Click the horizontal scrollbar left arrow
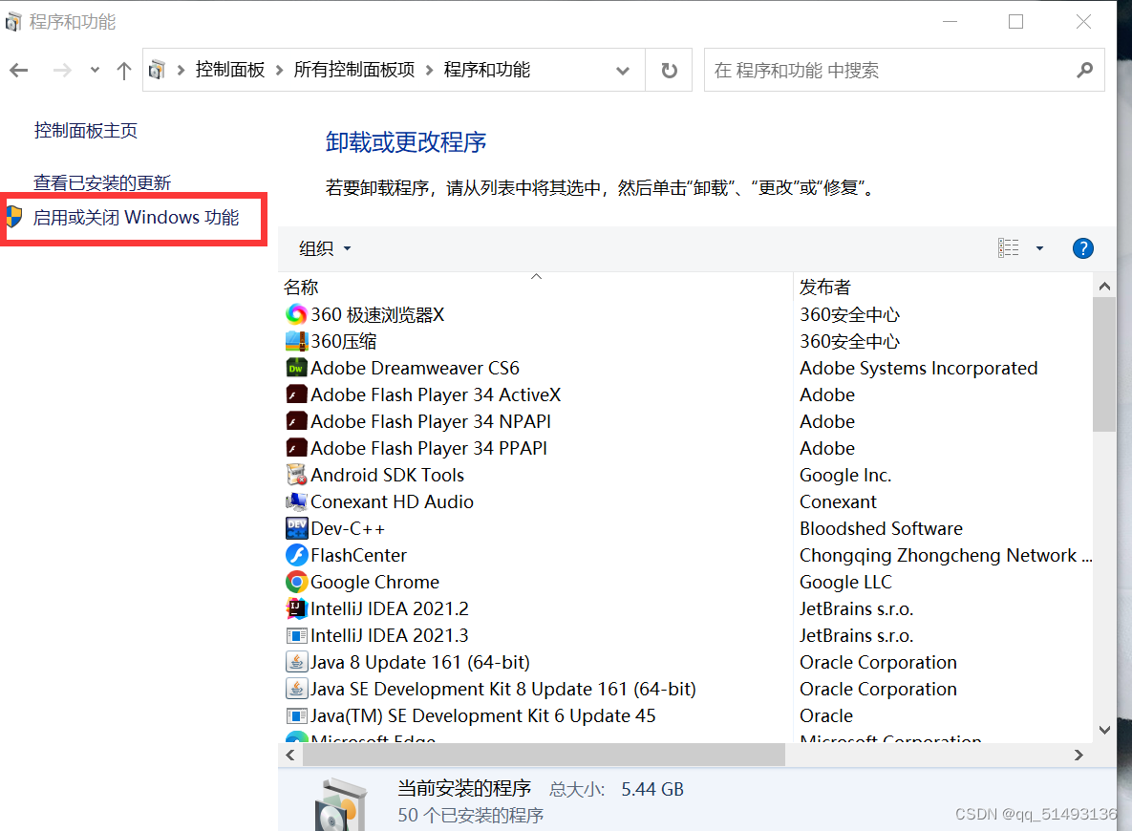Viewport: 1132px width, 831px height. click(x=290, y=756)
